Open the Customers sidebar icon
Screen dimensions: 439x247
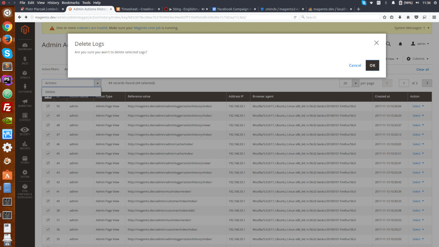(x=25, y=89)
